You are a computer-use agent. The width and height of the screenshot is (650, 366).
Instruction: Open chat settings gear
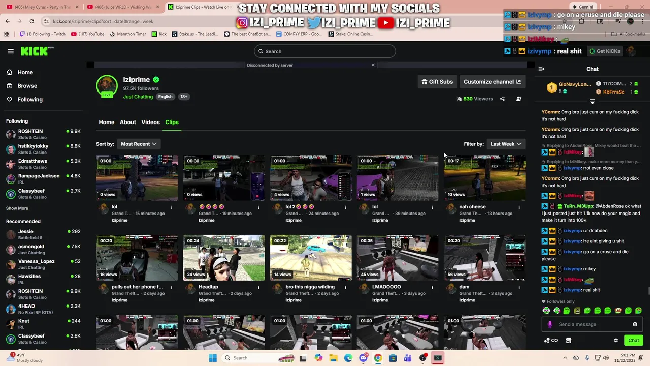tap(616, 341)
